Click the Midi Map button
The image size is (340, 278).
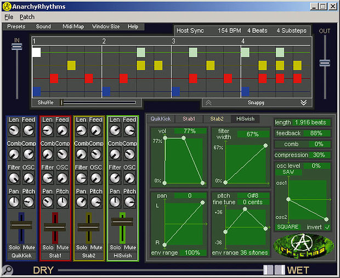pyautogui.click(x=73, y=27)
